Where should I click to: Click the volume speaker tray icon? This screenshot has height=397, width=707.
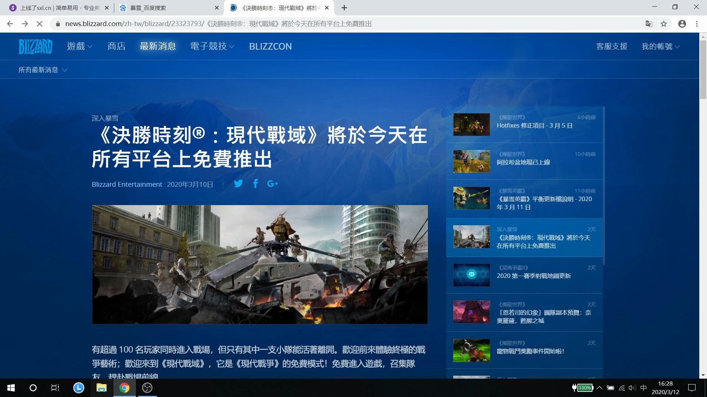click(x=632, y=388)
